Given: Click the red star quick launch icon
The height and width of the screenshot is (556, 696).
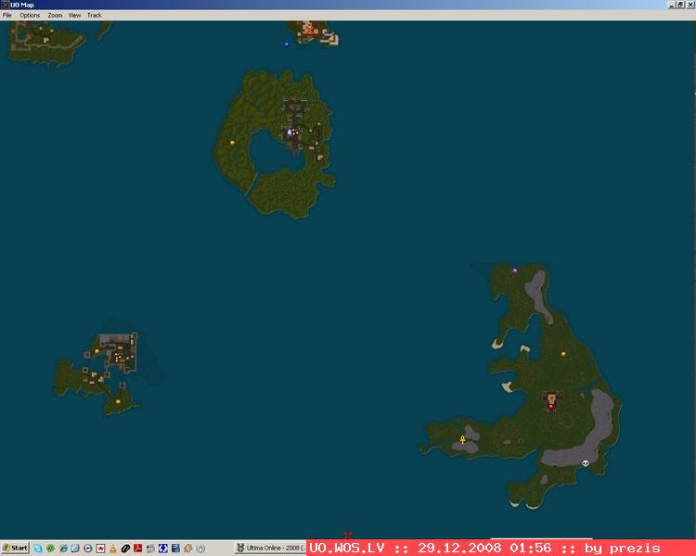Looking at the screenshot, I should click(x=100, y=549).
